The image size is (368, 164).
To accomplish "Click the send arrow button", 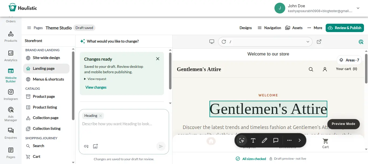I will pyautogui.click(x=161, y=146).
